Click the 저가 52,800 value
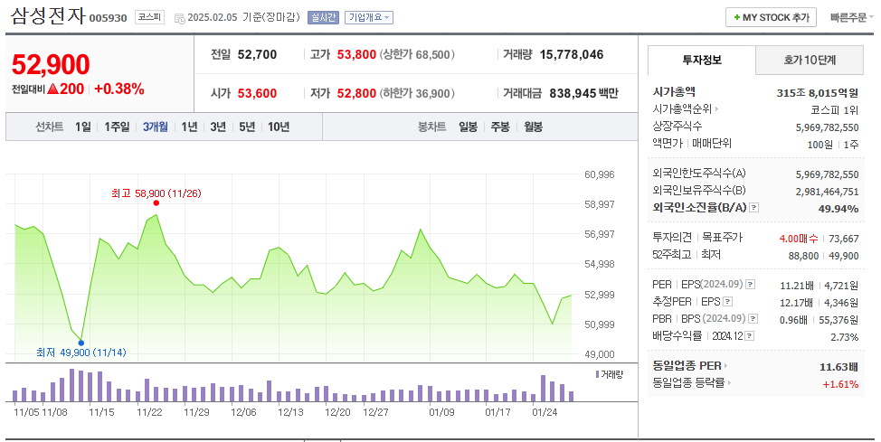 pyautogui.click(x=356, y=93)
